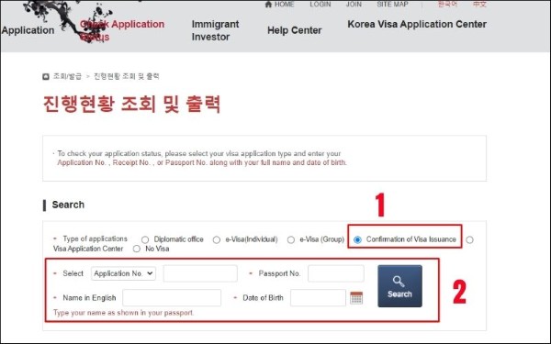Image resolution: width=551 pixels, height=344 pixels.
Task: Select the e-Visa (Group) radio option
Action: (x=290, y=239)
